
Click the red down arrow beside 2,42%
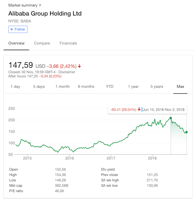[79, 66]
